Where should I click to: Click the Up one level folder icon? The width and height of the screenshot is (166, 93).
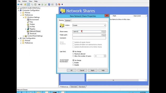pos(25,4)
